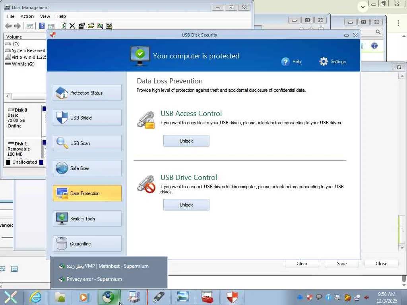Screen dimensions: 407x305
Task: Click the Volume column header
Action: click(x=25, y=37)
